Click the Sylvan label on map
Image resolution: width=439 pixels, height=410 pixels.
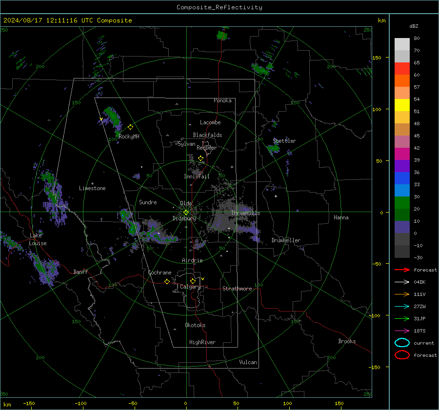[x=186, y=144]
